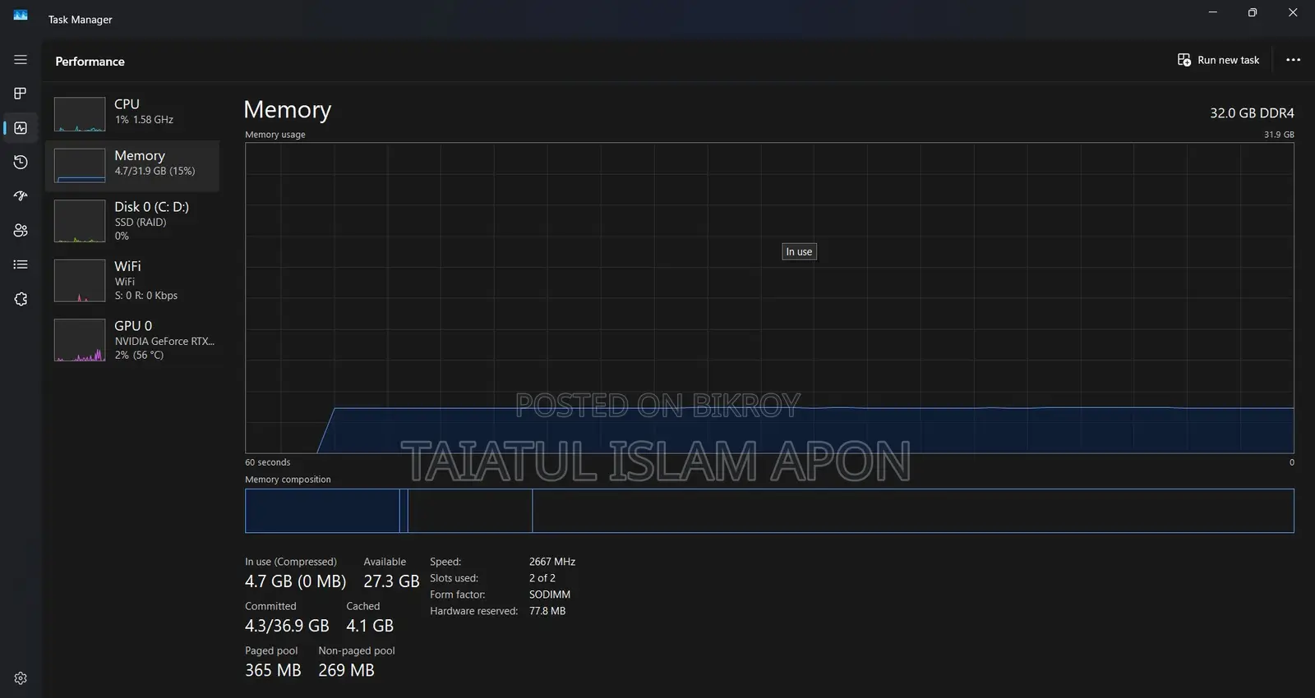Click the Disk 0 mini graph thumbnail

pyautogui.click(x=80, y=221)
